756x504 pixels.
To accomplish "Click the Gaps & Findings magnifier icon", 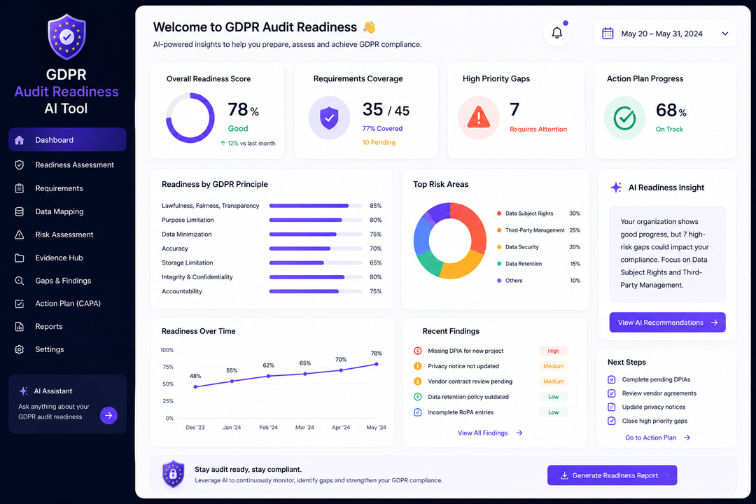I will point(20,281).
